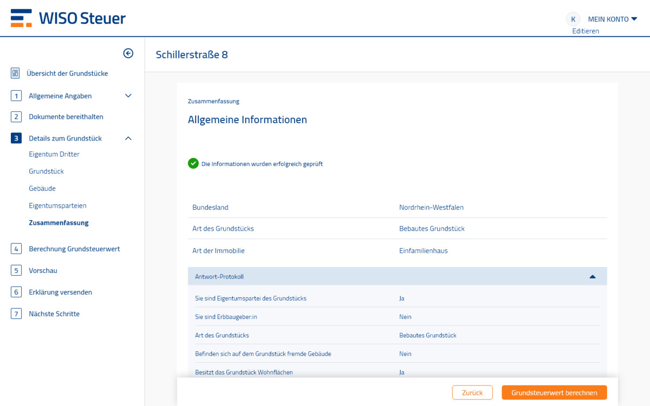Viewport: 650px width, 406px height.
Task: Click Sie sind Erbbaugeber:in row
Action: tap(397, 317)
